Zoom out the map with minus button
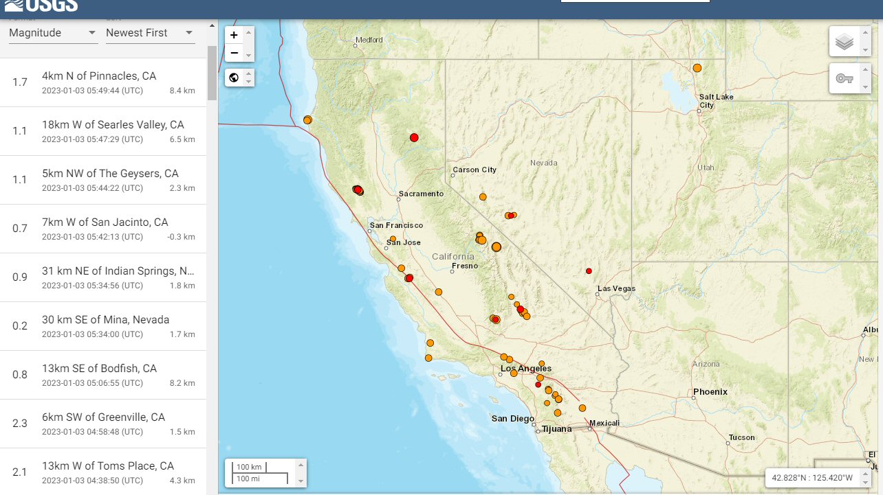This screenshot has height=495, width=883. tap(234, 53)
